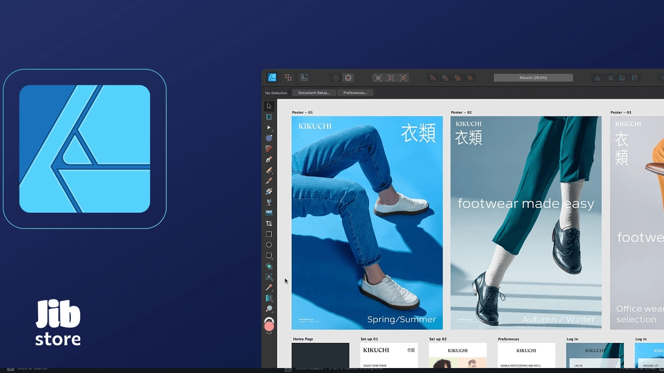Select the Color Picker tool
The width and height of the screenshot is (664, 373).
pos(269,287)
